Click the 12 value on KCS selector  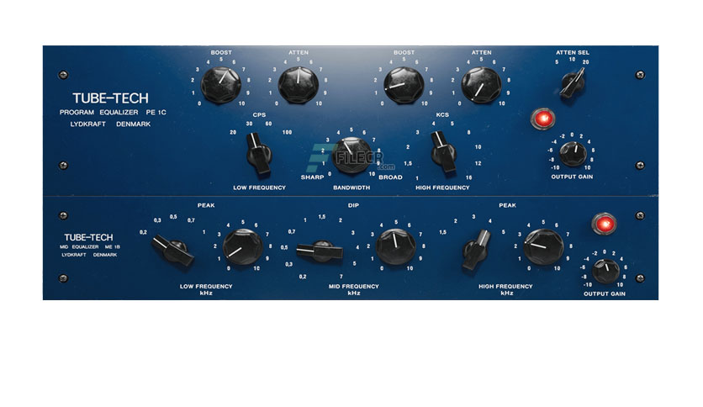[x=478, y=163]
